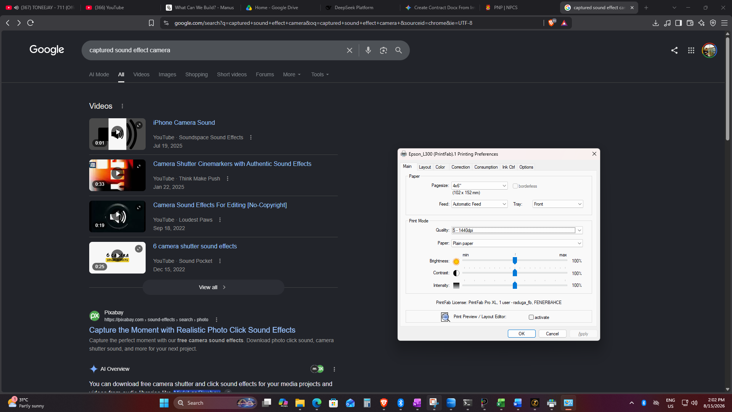Open the browser downloads icon
Viewport: 732px width, 412px height.
point(656,23)
